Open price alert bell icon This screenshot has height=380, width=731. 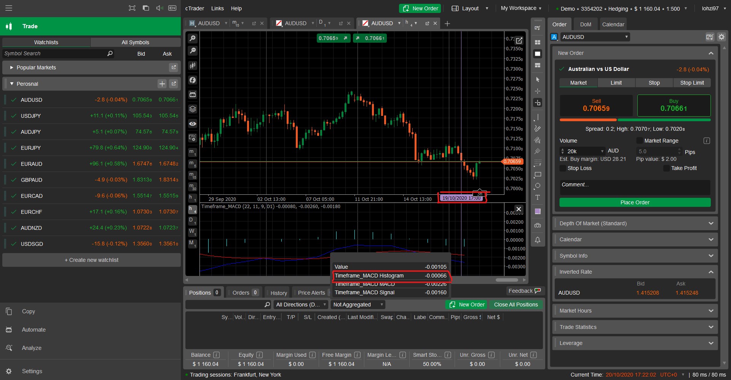[x=538, y=240]
